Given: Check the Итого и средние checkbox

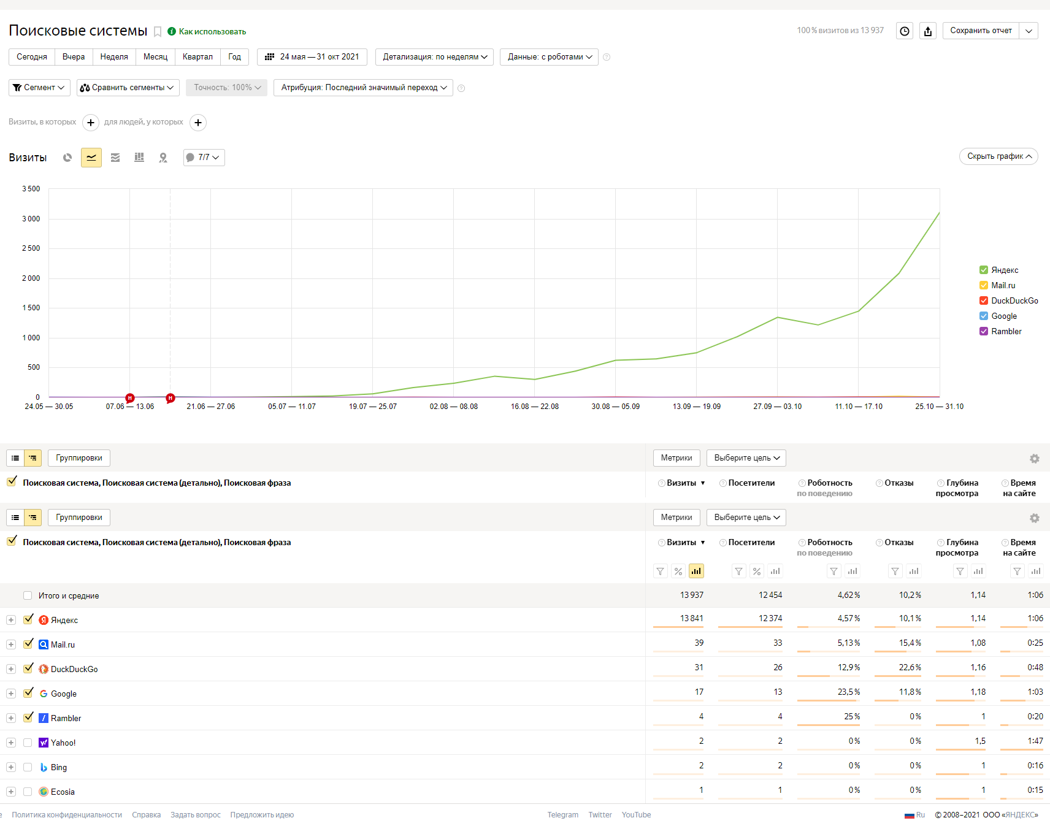Looking at the screenshot, I should tap(28, 595).
